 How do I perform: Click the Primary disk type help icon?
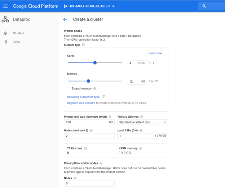[x=142, y=117]
